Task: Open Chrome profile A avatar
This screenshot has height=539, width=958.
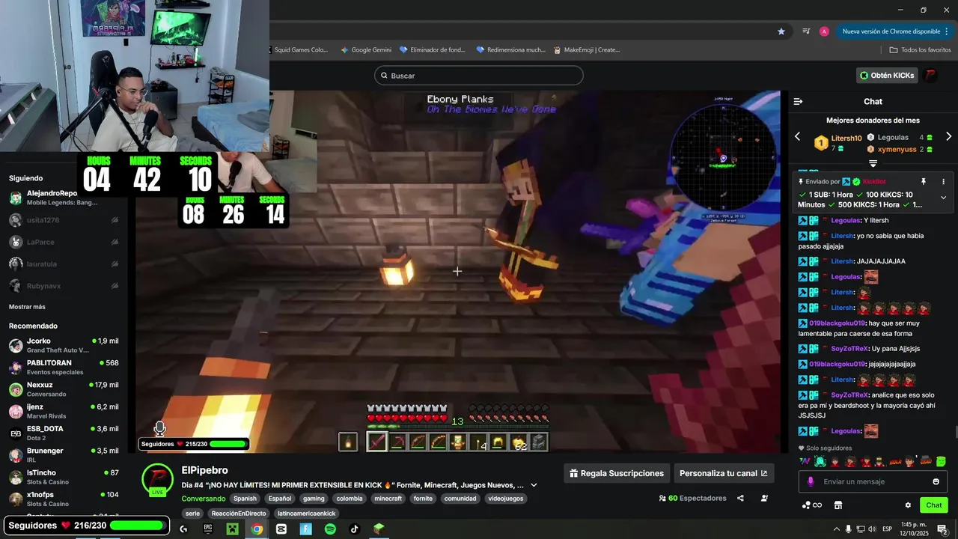Action: [x=824, y=31]
